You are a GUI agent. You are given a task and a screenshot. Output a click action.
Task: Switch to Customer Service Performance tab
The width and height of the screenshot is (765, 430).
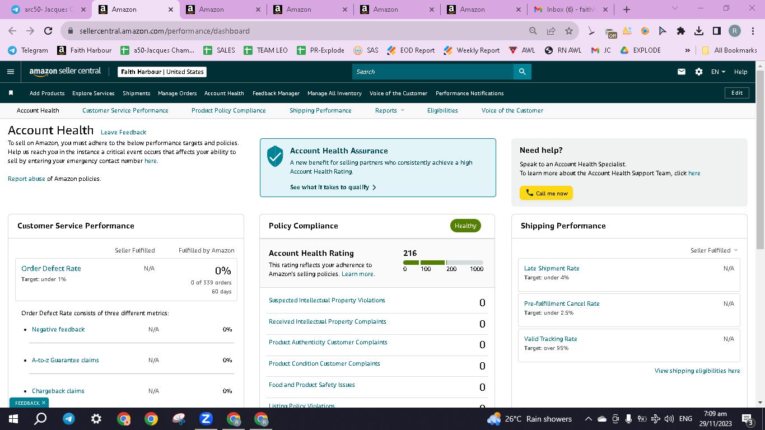125,110
